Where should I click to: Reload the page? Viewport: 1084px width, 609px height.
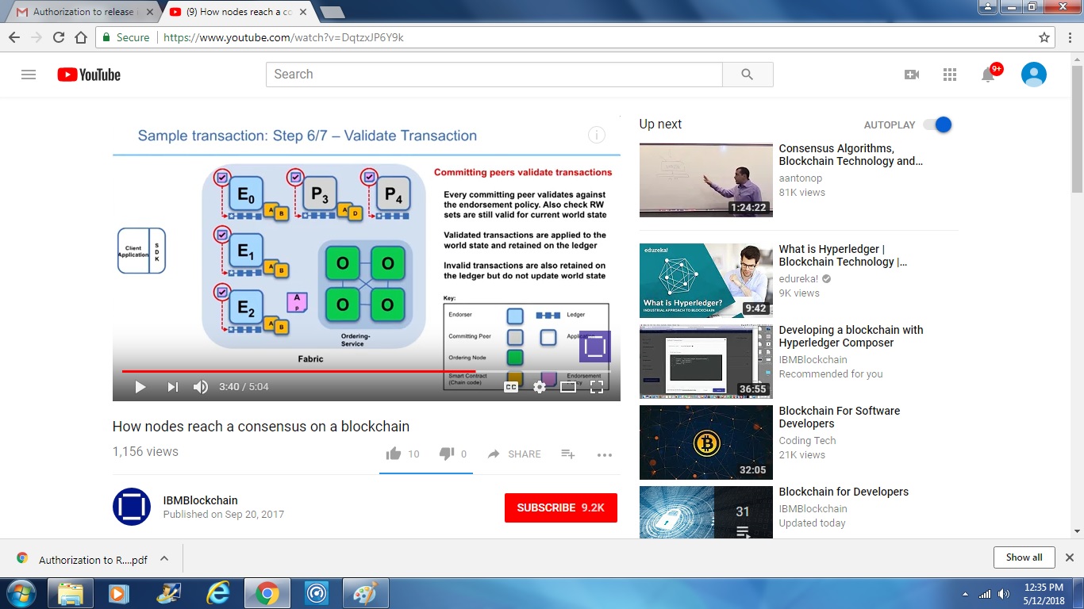pyautogui.click(x=59, y=37)
